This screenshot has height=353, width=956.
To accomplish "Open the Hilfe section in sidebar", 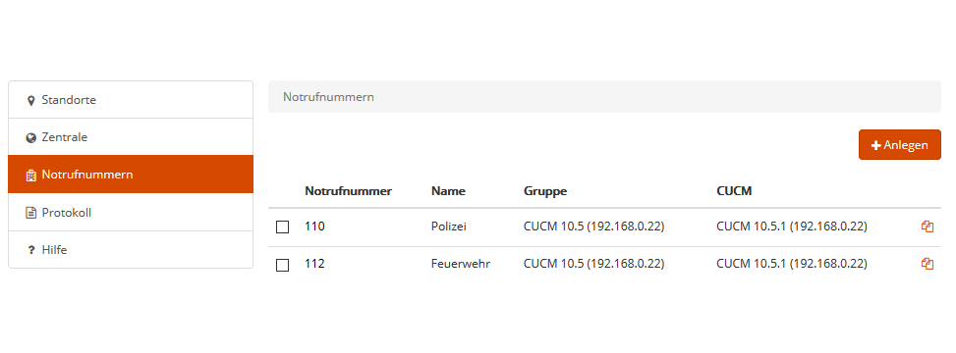I will click(131, 249).
